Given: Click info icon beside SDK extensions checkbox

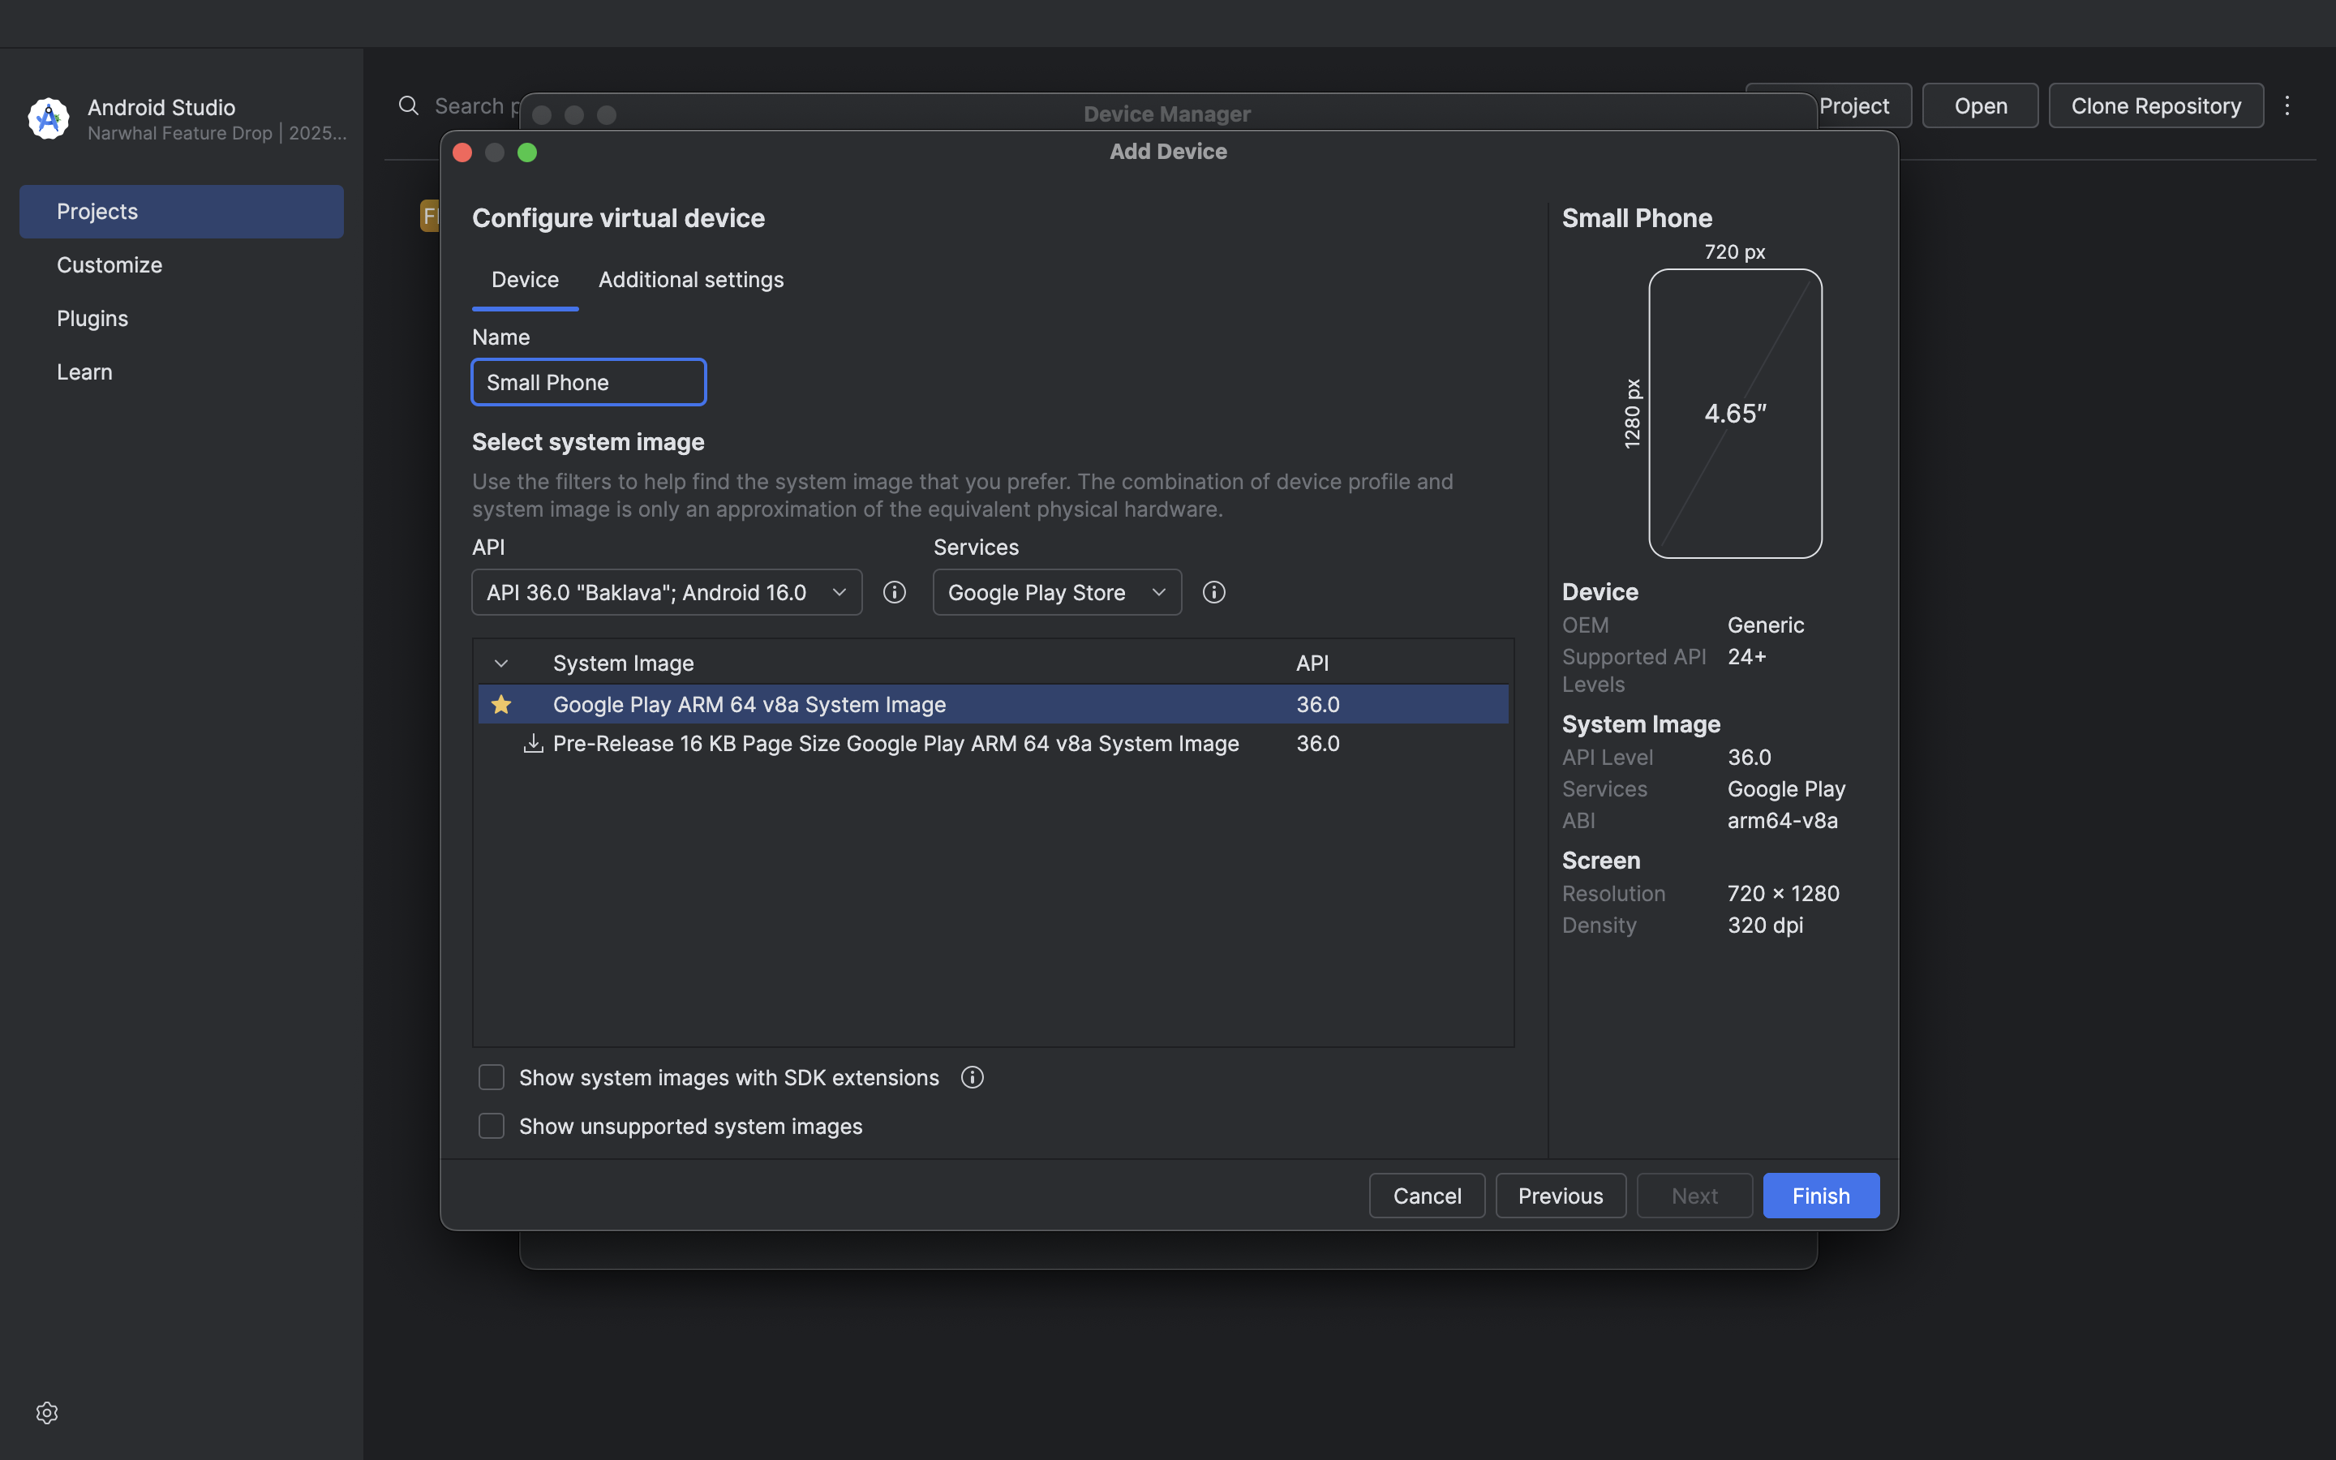Looking at the screenshot, I should pyautogui.click(x=972, y=1076).
